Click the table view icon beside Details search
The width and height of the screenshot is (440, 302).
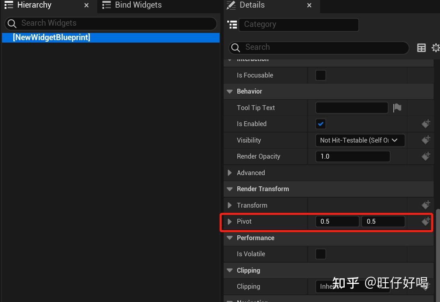[x=421, y=47]
